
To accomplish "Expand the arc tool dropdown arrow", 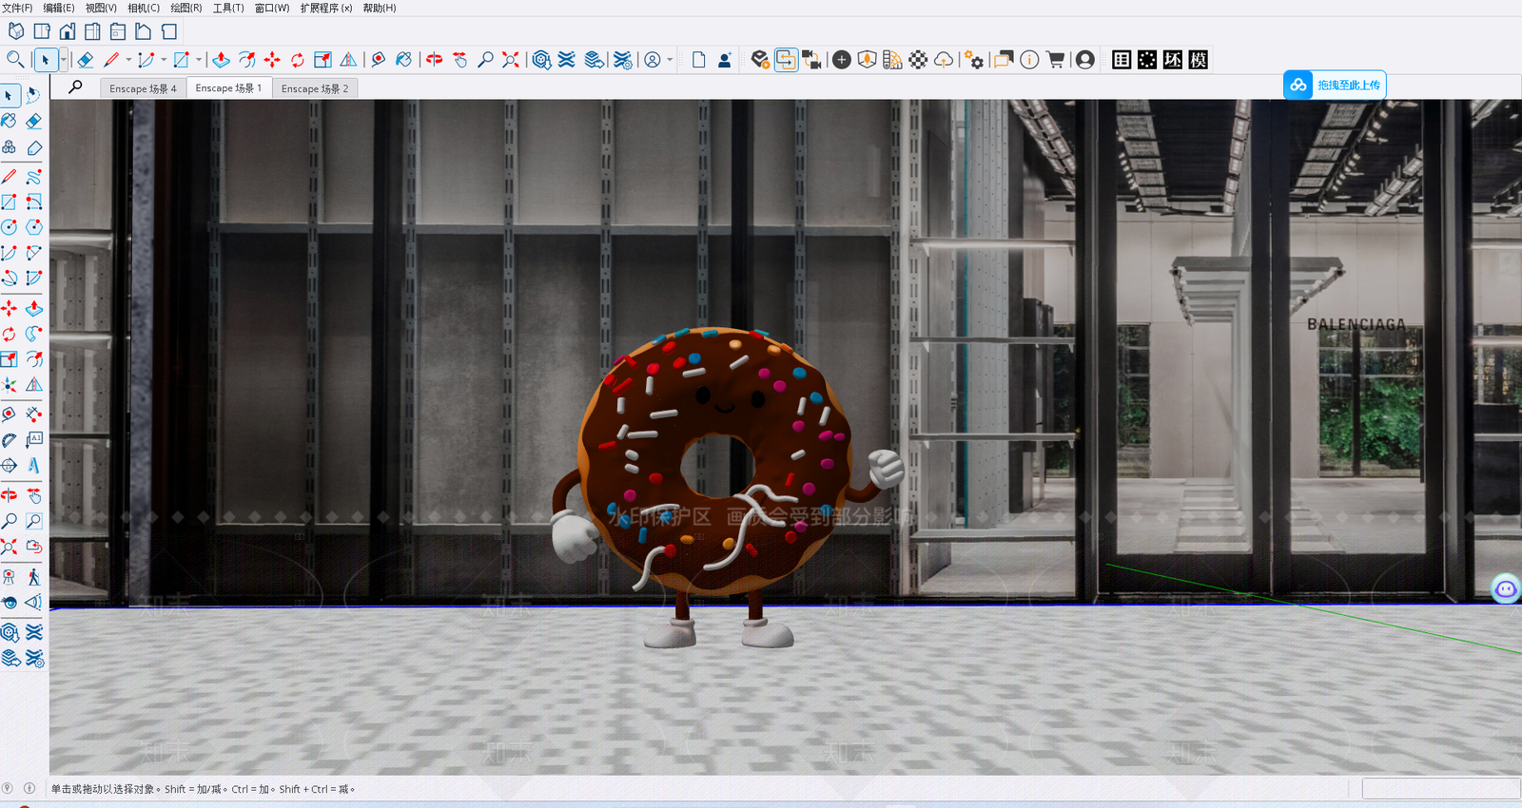I will tap(164, 60).
